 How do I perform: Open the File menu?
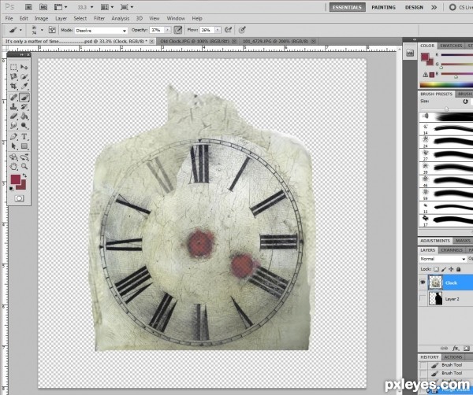point(9,18)
